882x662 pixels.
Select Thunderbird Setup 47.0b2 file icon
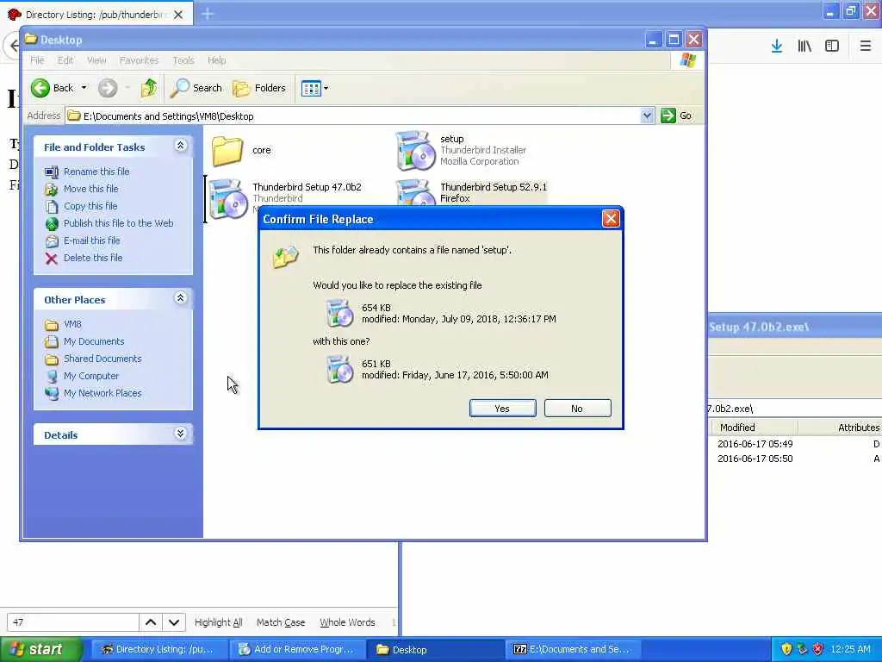tap(227, 198)
